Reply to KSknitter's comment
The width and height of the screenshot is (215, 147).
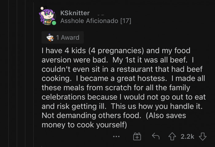[x=156, y=137]
